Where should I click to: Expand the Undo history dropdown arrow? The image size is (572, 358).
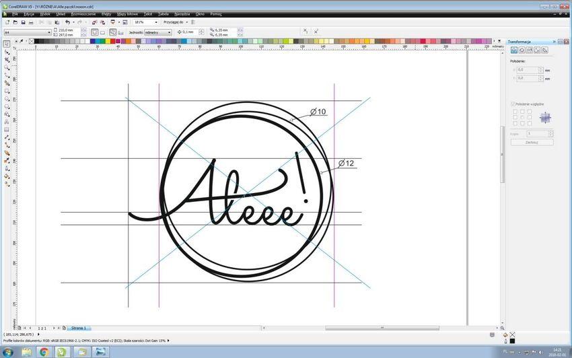pos(73,22)
